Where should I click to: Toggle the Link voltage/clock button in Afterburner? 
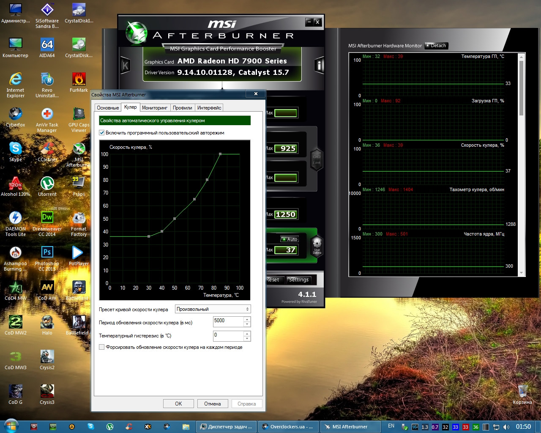[317, 160]
